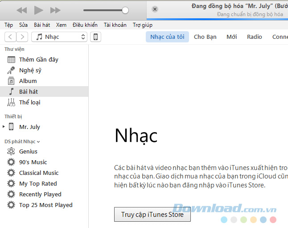Image resolution: width=288 pixels, height=228 pixels.
Task: Open the 90's Music playlist
Action: click(x=44, y=162)
